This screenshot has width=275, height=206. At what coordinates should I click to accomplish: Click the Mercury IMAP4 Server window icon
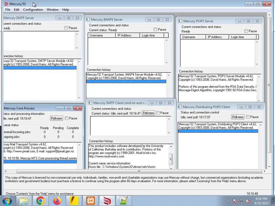pos(88,19)
